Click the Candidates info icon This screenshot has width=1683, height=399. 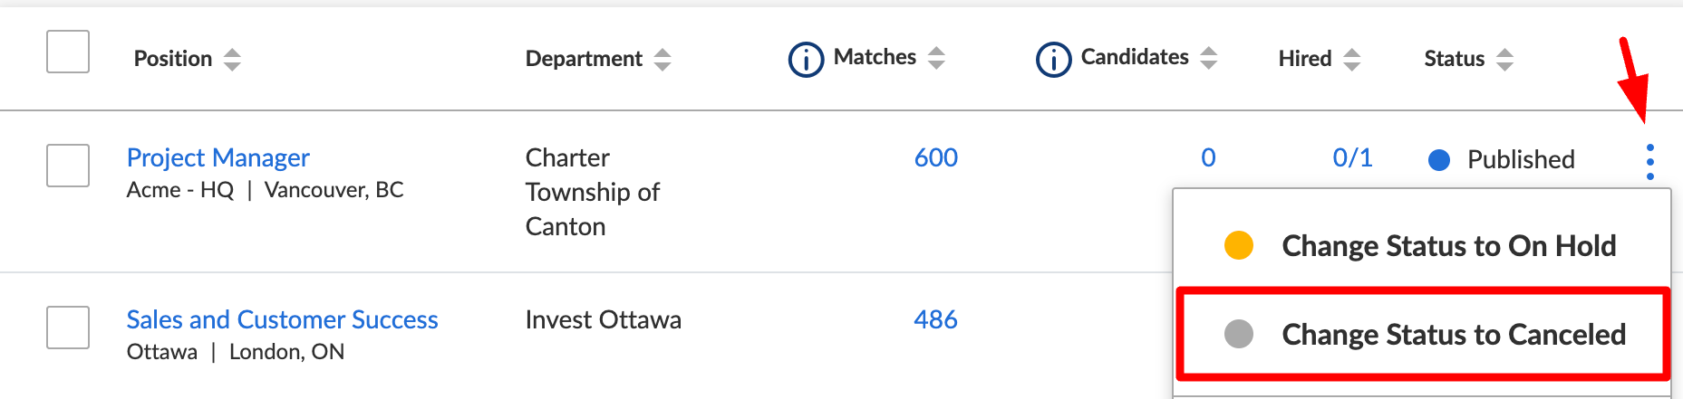1053,60
